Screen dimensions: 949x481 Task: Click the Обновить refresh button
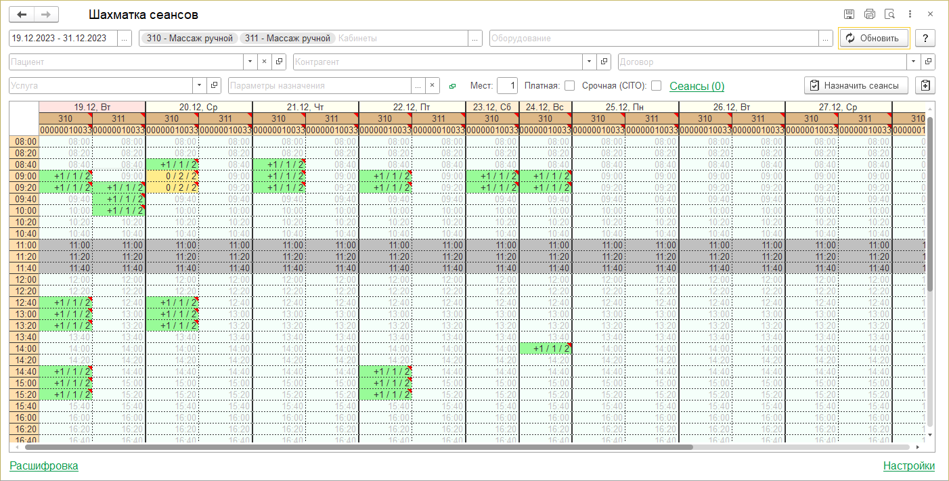pyautogui.click(x=873, y=39)
